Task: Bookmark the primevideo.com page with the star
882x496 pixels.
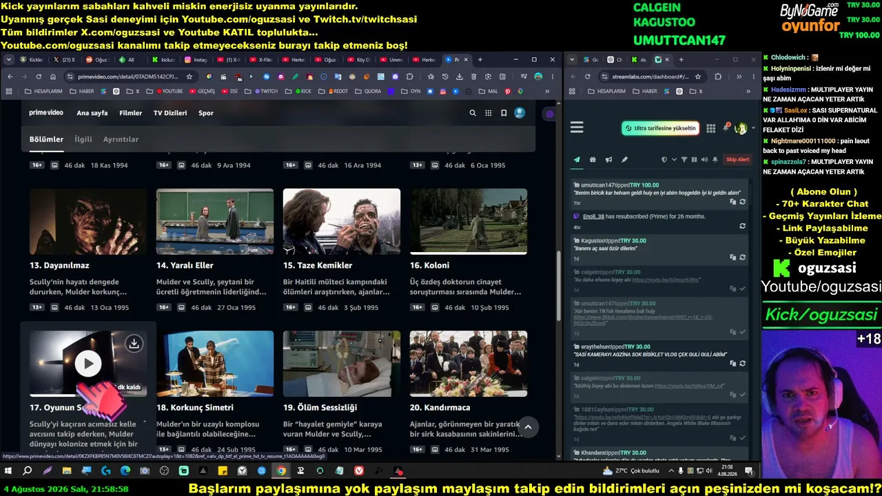Action: click(189, 76)
